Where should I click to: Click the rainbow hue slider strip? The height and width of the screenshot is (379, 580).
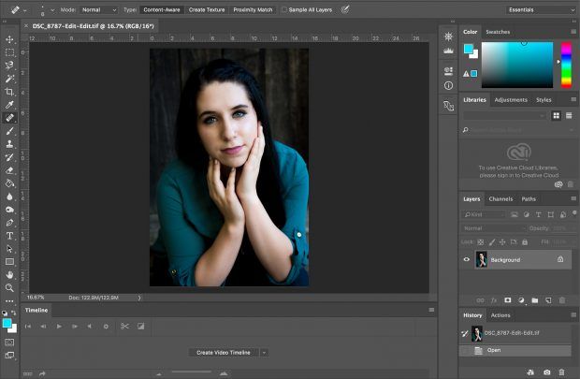click(566, 66)
